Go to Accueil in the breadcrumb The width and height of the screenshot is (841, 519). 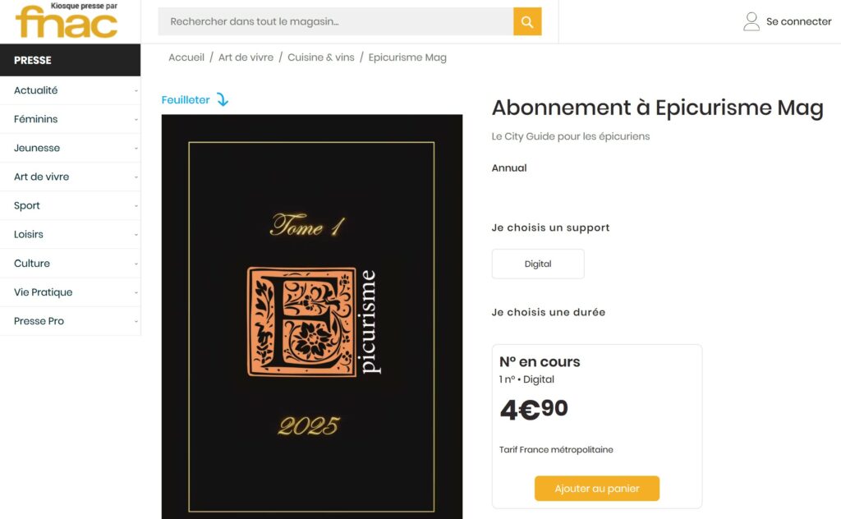(186, 57)
